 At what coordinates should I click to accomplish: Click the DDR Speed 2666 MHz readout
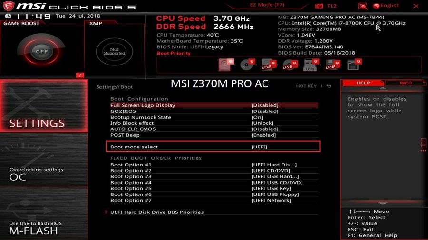(x=204, y=27)
